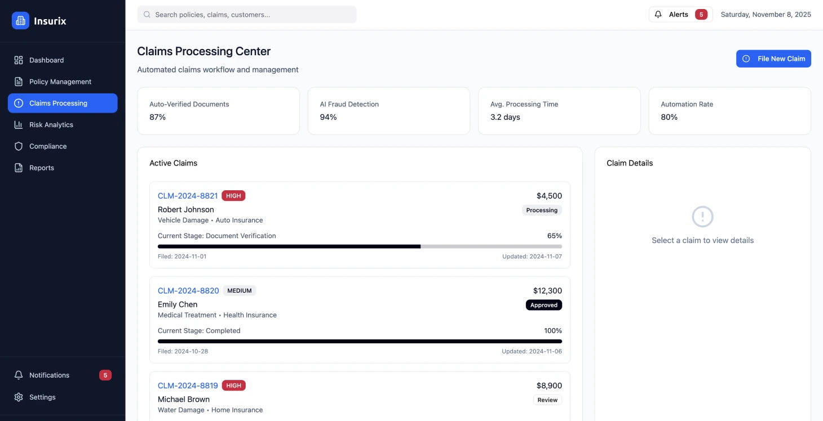Open Settings with the gear icon

(x=19, y=397)
